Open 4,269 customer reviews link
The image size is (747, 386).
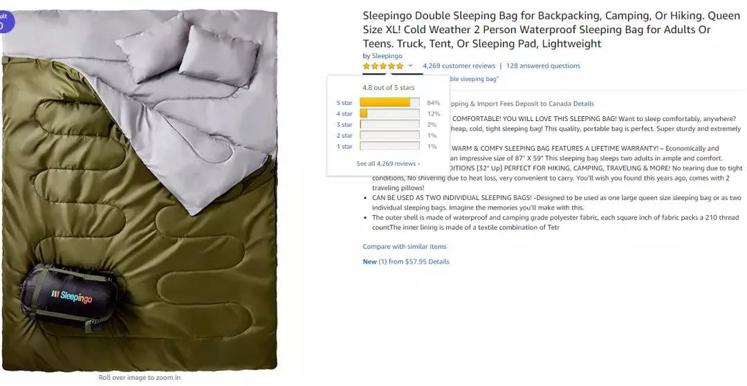pyautogui.click(x=459, y=66)
